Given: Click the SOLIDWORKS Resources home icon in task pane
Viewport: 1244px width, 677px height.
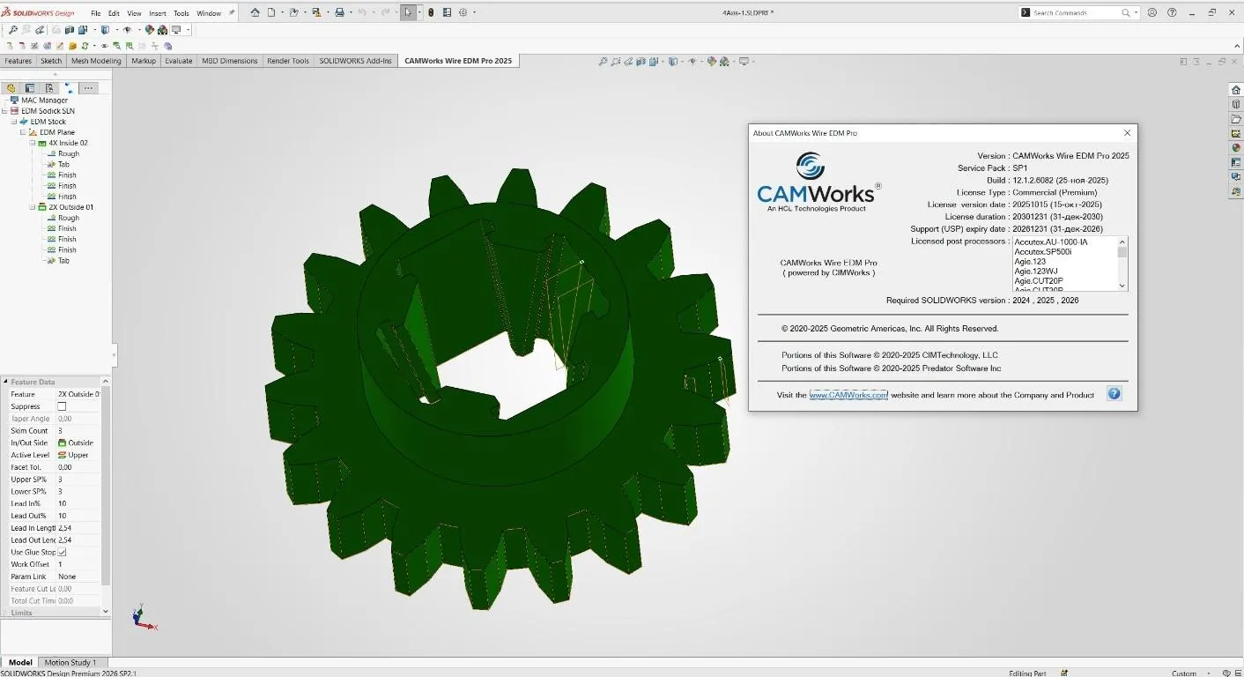Looking at the screenshot, I should (1235, 90).
